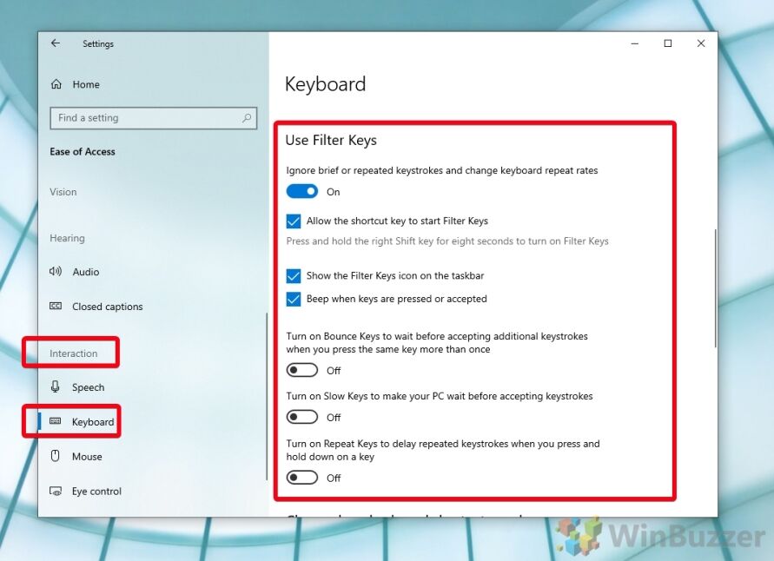774x561 pixels.
Task: Uncheck Show the Filter Keys icon on taskbar
Action: [294, 276]
